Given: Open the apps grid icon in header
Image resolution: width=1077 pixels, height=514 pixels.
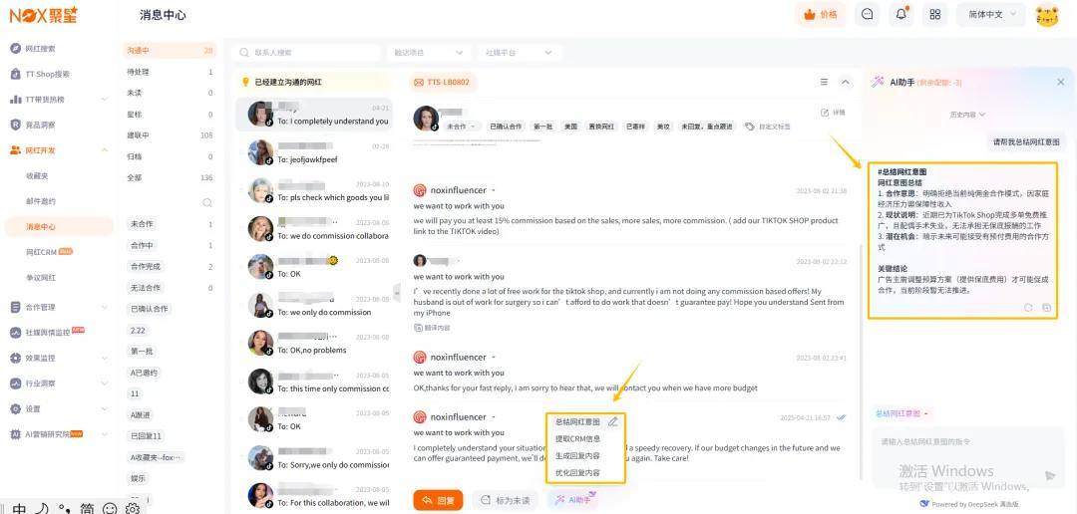Looking at the screenshot, I should [x=934, y=14].
